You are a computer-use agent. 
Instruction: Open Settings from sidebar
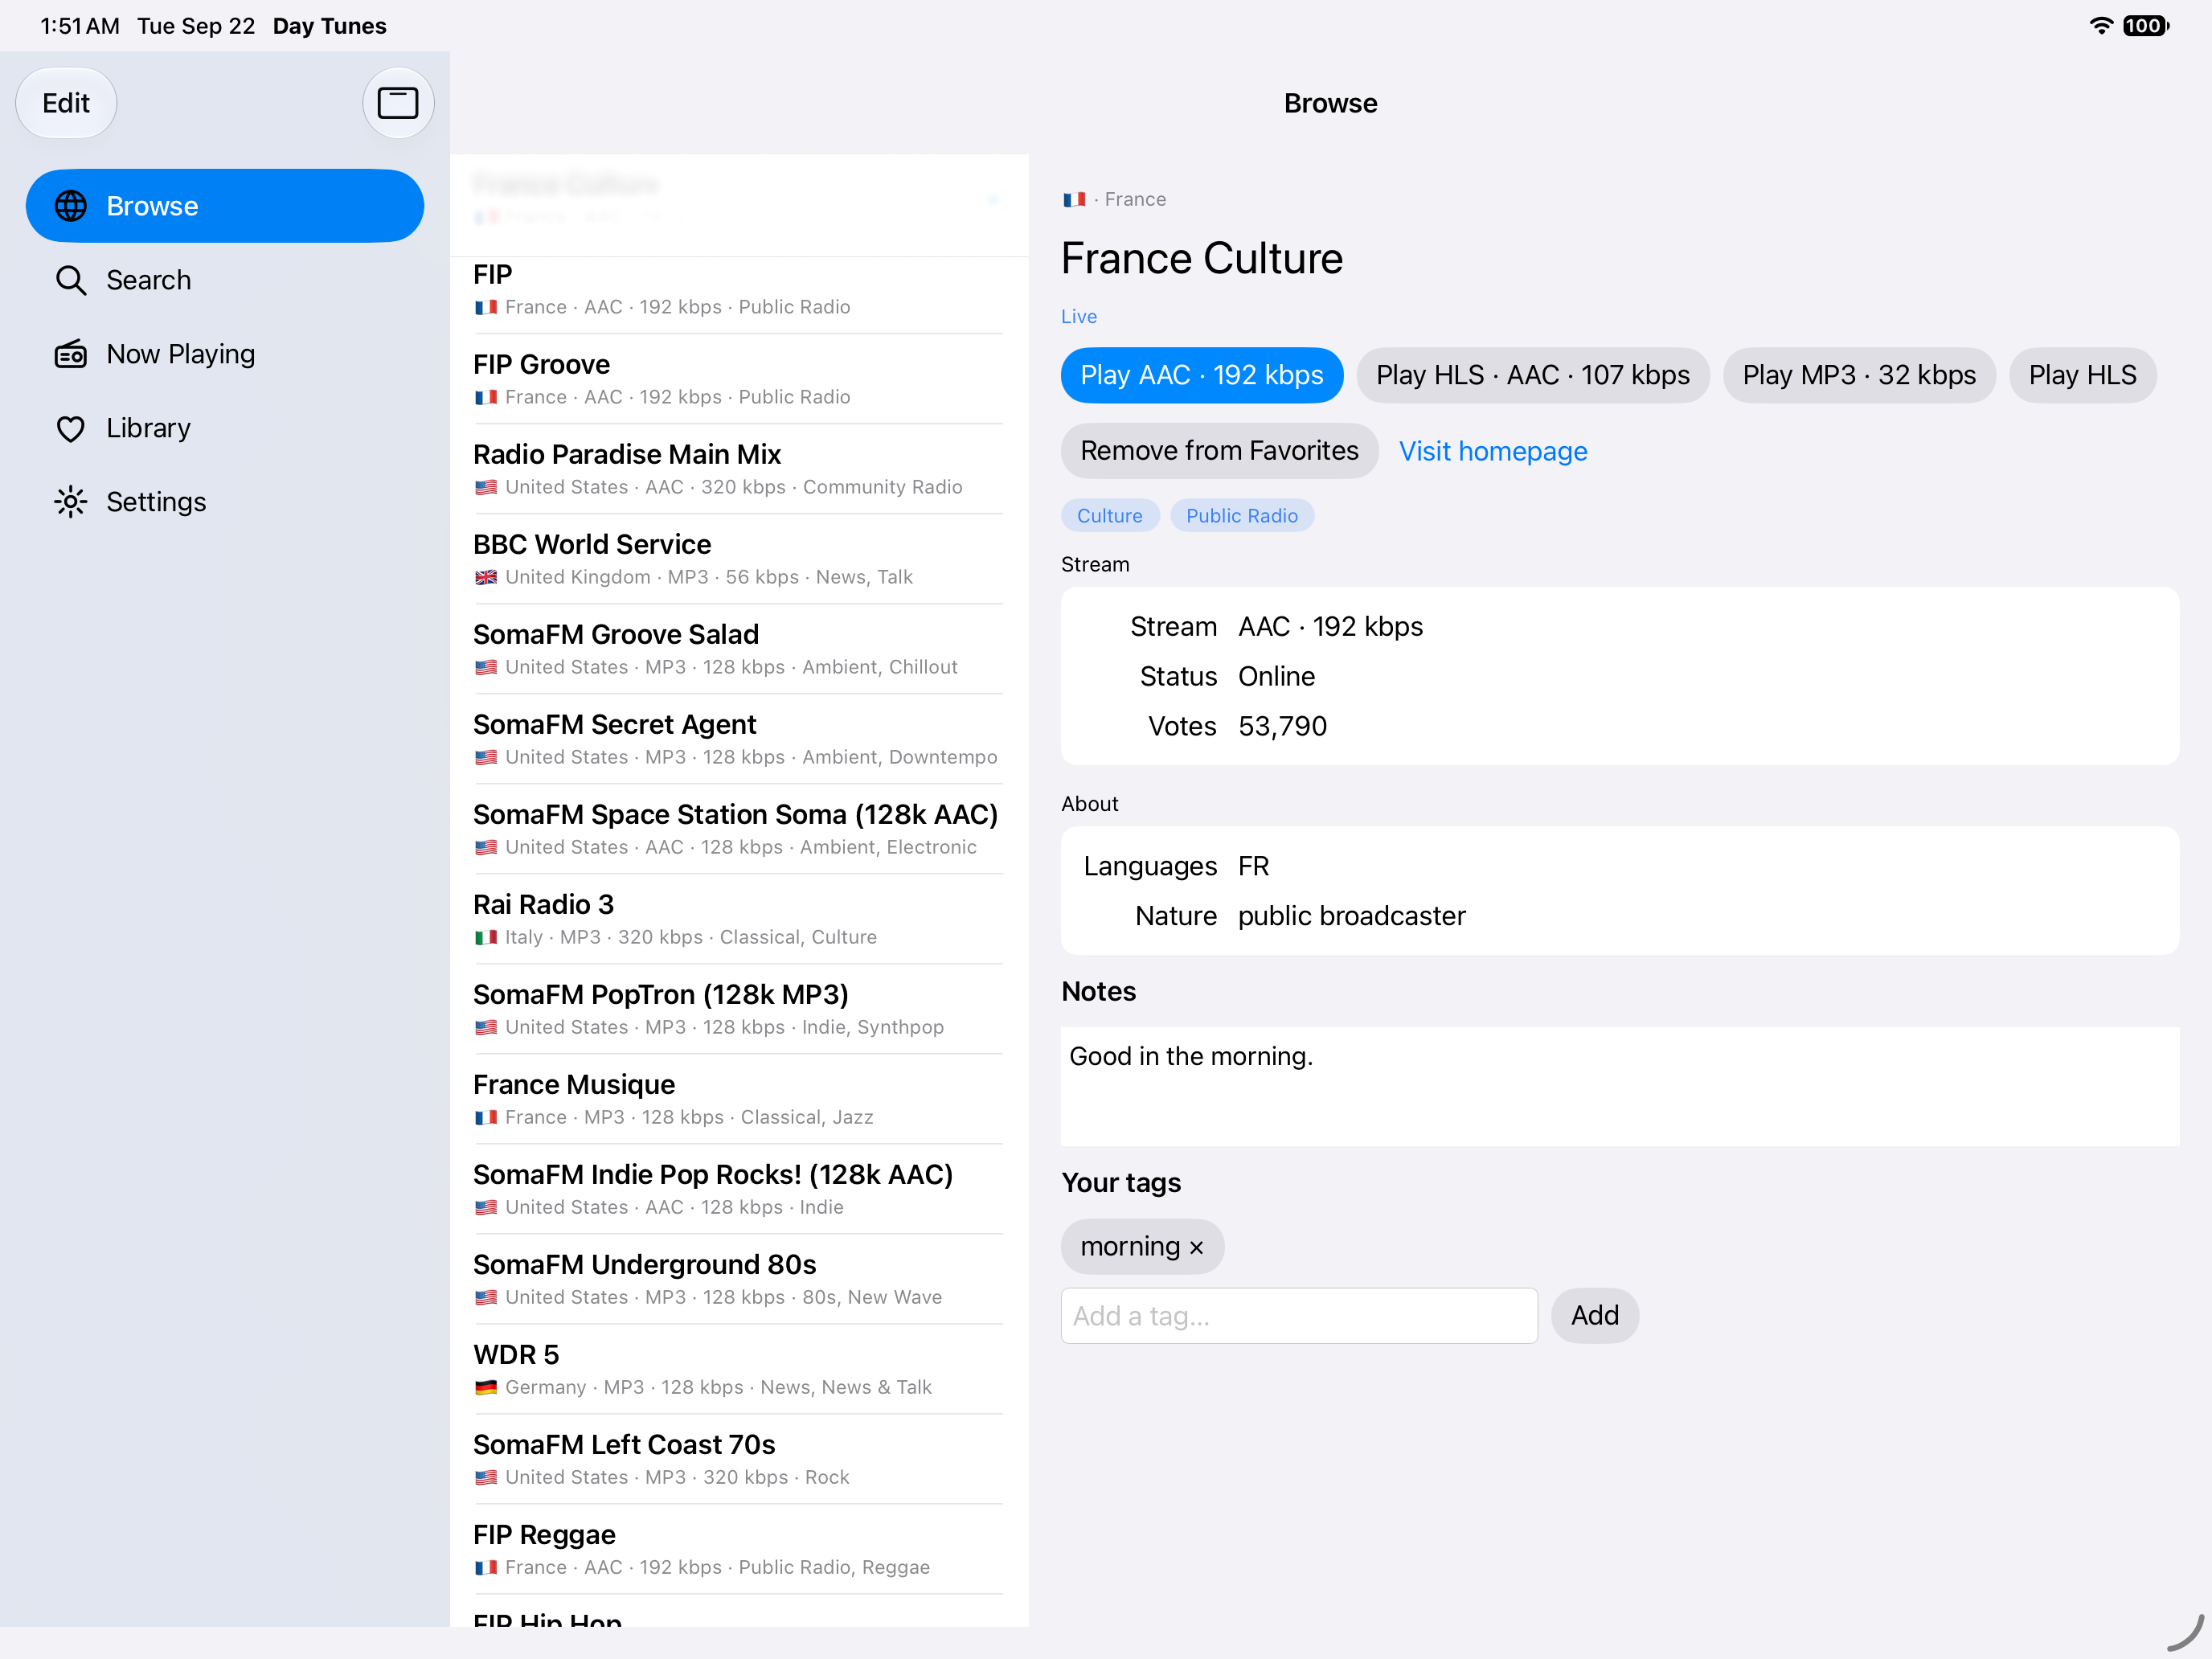coord(225,502)
